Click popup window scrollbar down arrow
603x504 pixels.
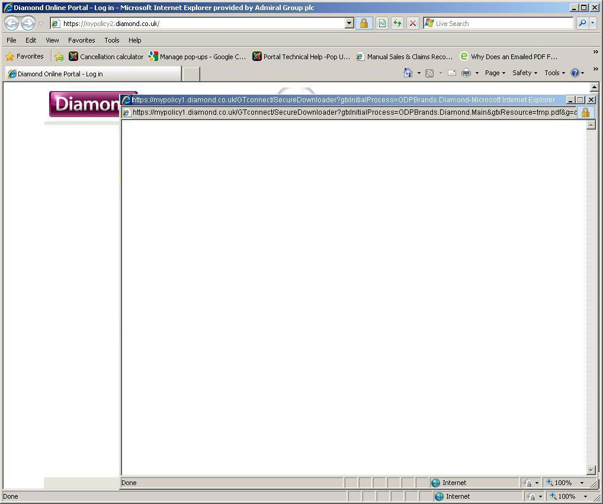[591, 470]
